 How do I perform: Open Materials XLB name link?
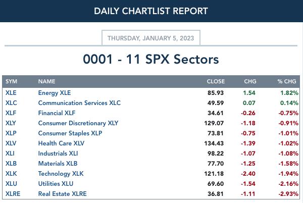[x=58, y=164]
